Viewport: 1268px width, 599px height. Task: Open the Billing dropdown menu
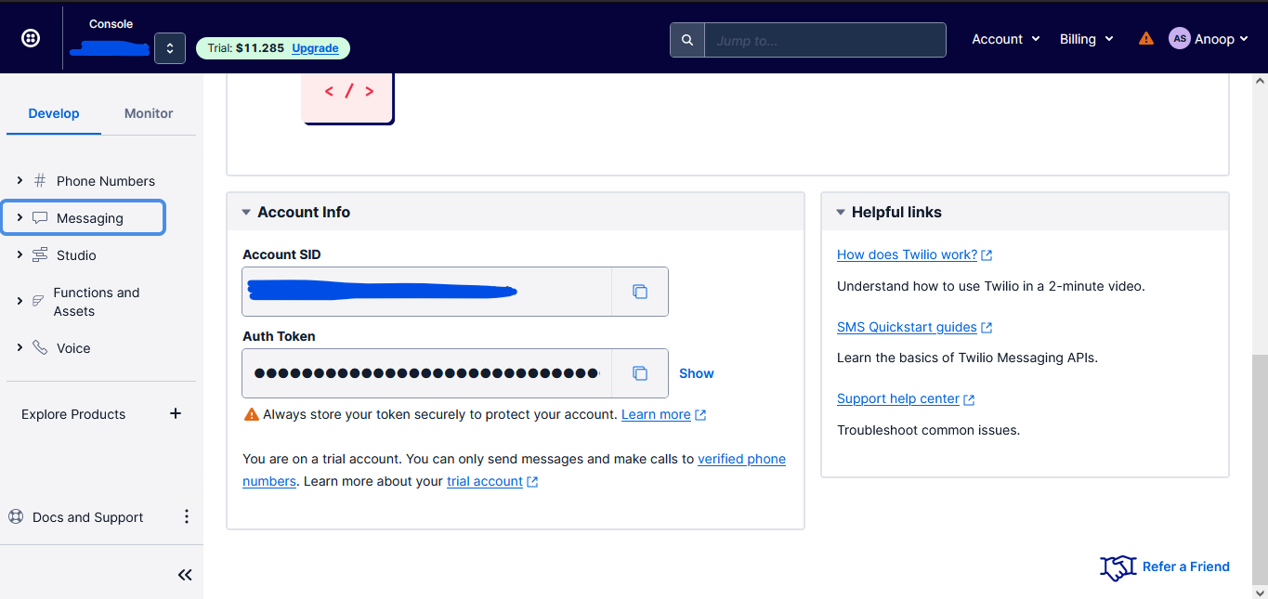1086,39
